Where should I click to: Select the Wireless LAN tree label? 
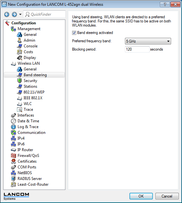click(x=29, y=63)
